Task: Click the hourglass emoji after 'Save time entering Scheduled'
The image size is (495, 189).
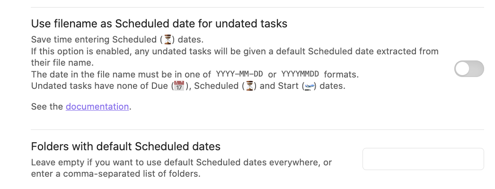Action: (x=168, y=40)
